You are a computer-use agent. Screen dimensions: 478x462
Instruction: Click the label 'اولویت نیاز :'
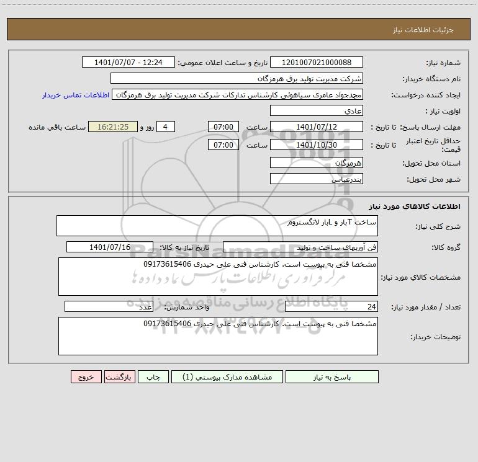443,111
